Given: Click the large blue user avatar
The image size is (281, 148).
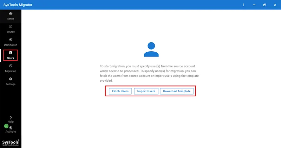Looking at the screenshot, I should coord(151,50).
